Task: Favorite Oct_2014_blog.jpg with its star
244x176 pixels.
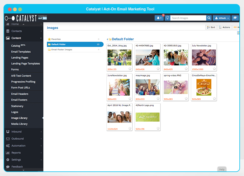Action: tap(130, 69)
